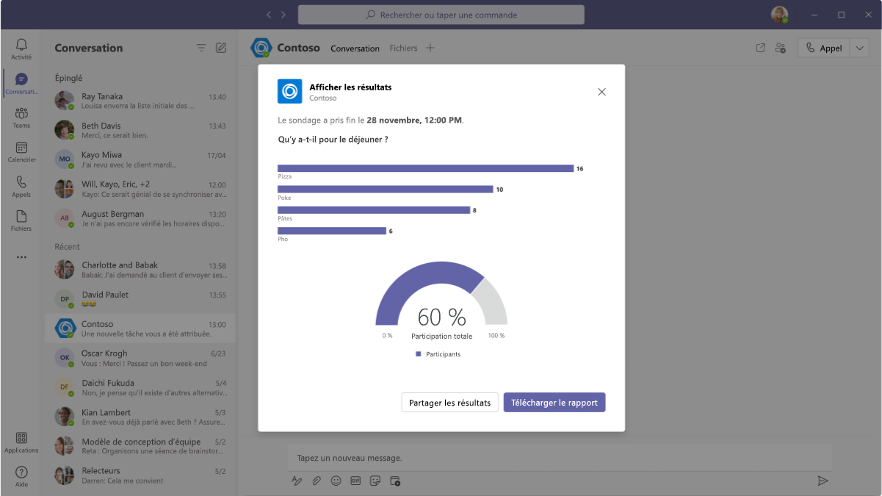Click the emoji icon in compose bar

point(336,481)
